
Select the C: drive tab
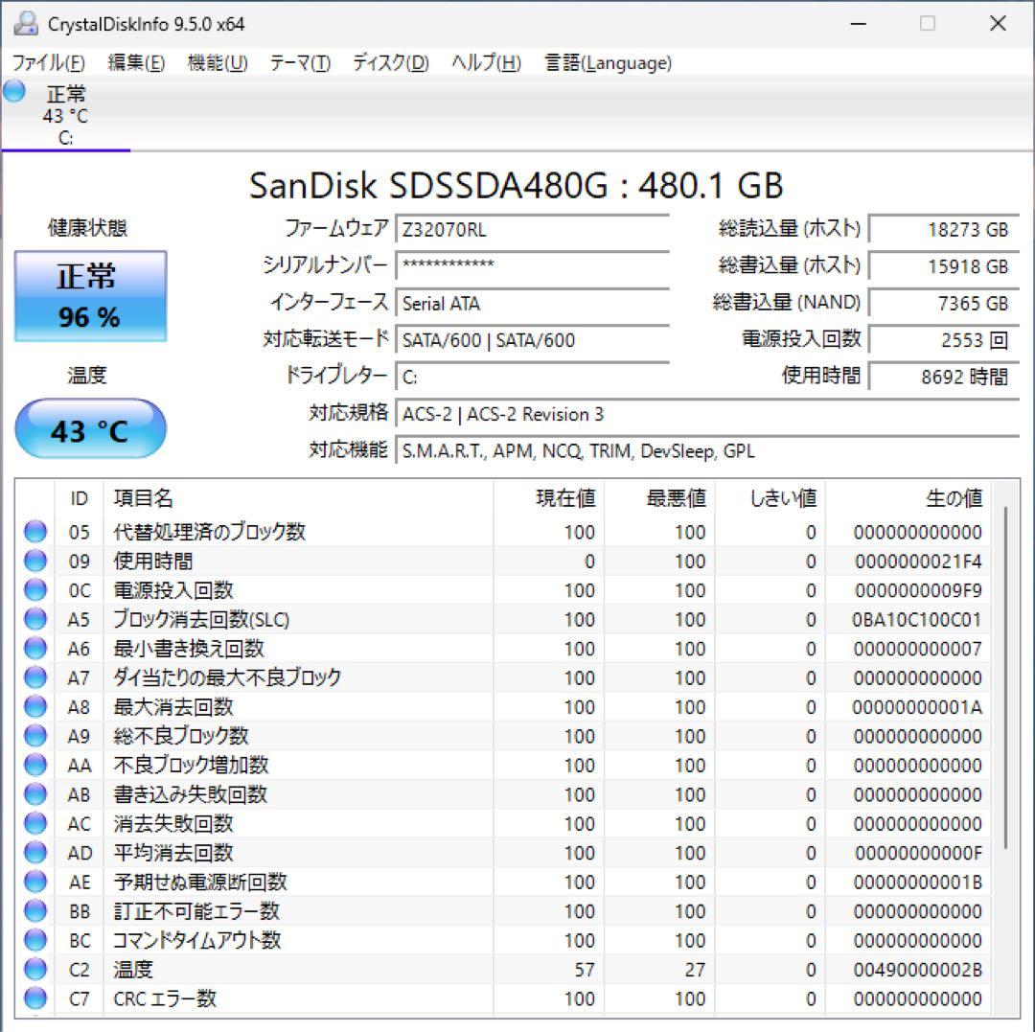(x=66, y=115)
